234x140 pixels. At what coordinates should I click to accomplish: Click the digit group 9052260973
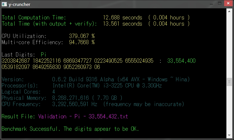click(78, 67)
